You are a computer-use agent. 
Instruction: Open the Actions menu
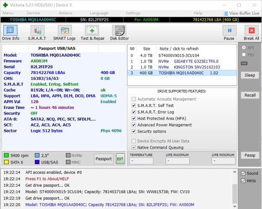pyautogui.click(x=65, y=13)
